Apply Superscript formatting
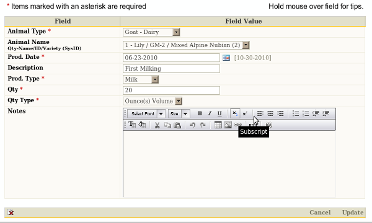Screen dimensions: 372x223 click(245, 113)
